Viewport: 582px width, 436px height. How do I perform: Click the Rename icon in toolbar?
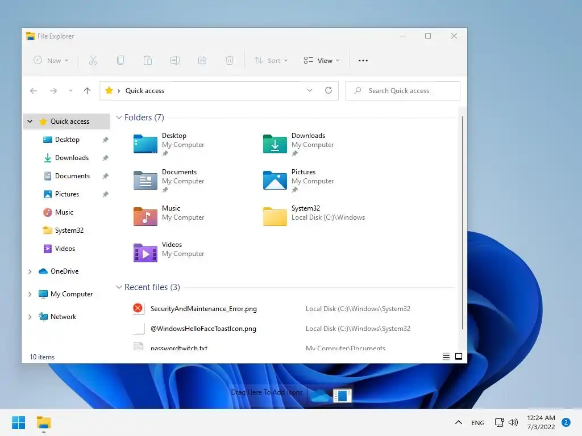[175, 60]
